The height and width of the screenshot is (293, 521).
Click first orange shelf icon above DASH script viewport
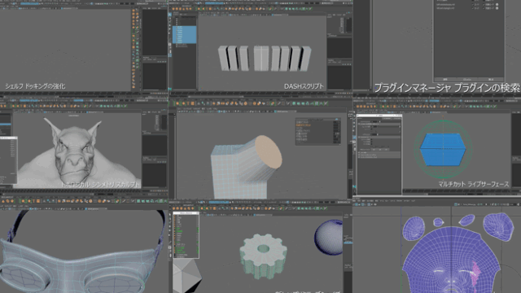tap(173, 9)
